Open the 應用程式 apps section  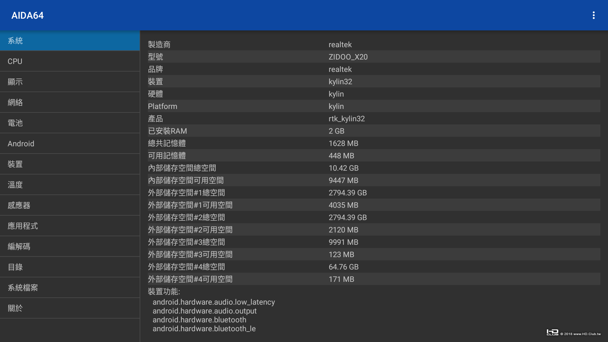[70, 226]
